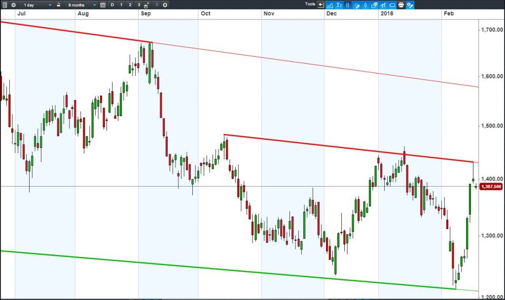Click the overlapping windows icon
Screen dimensions: 505x300
coord(374,5)
